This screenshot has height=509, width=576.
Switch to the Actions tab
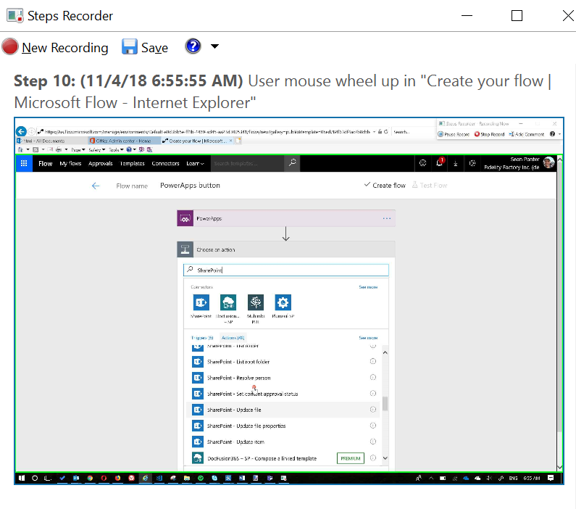tap(233, 338)
